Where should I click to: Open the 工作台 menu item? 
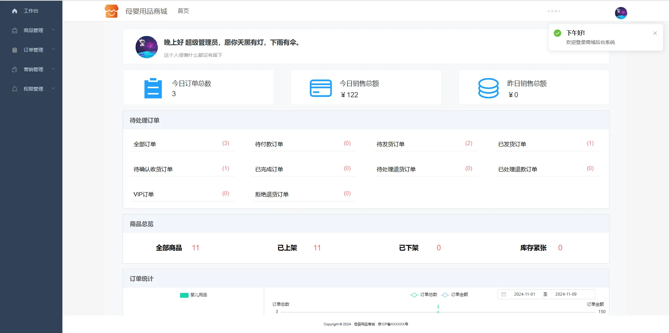click(x=31, y=11)
